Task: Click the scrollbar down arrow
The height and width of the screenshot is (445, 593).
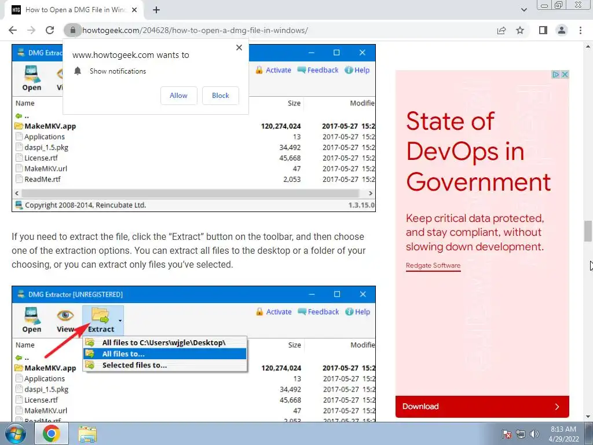Action: coord(588,417)
